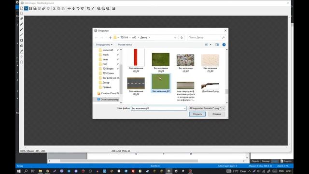Viewport: 309px width, 174px height.
Task: Open the TDS Видео folder in sidebar
Action: (108, 69)
